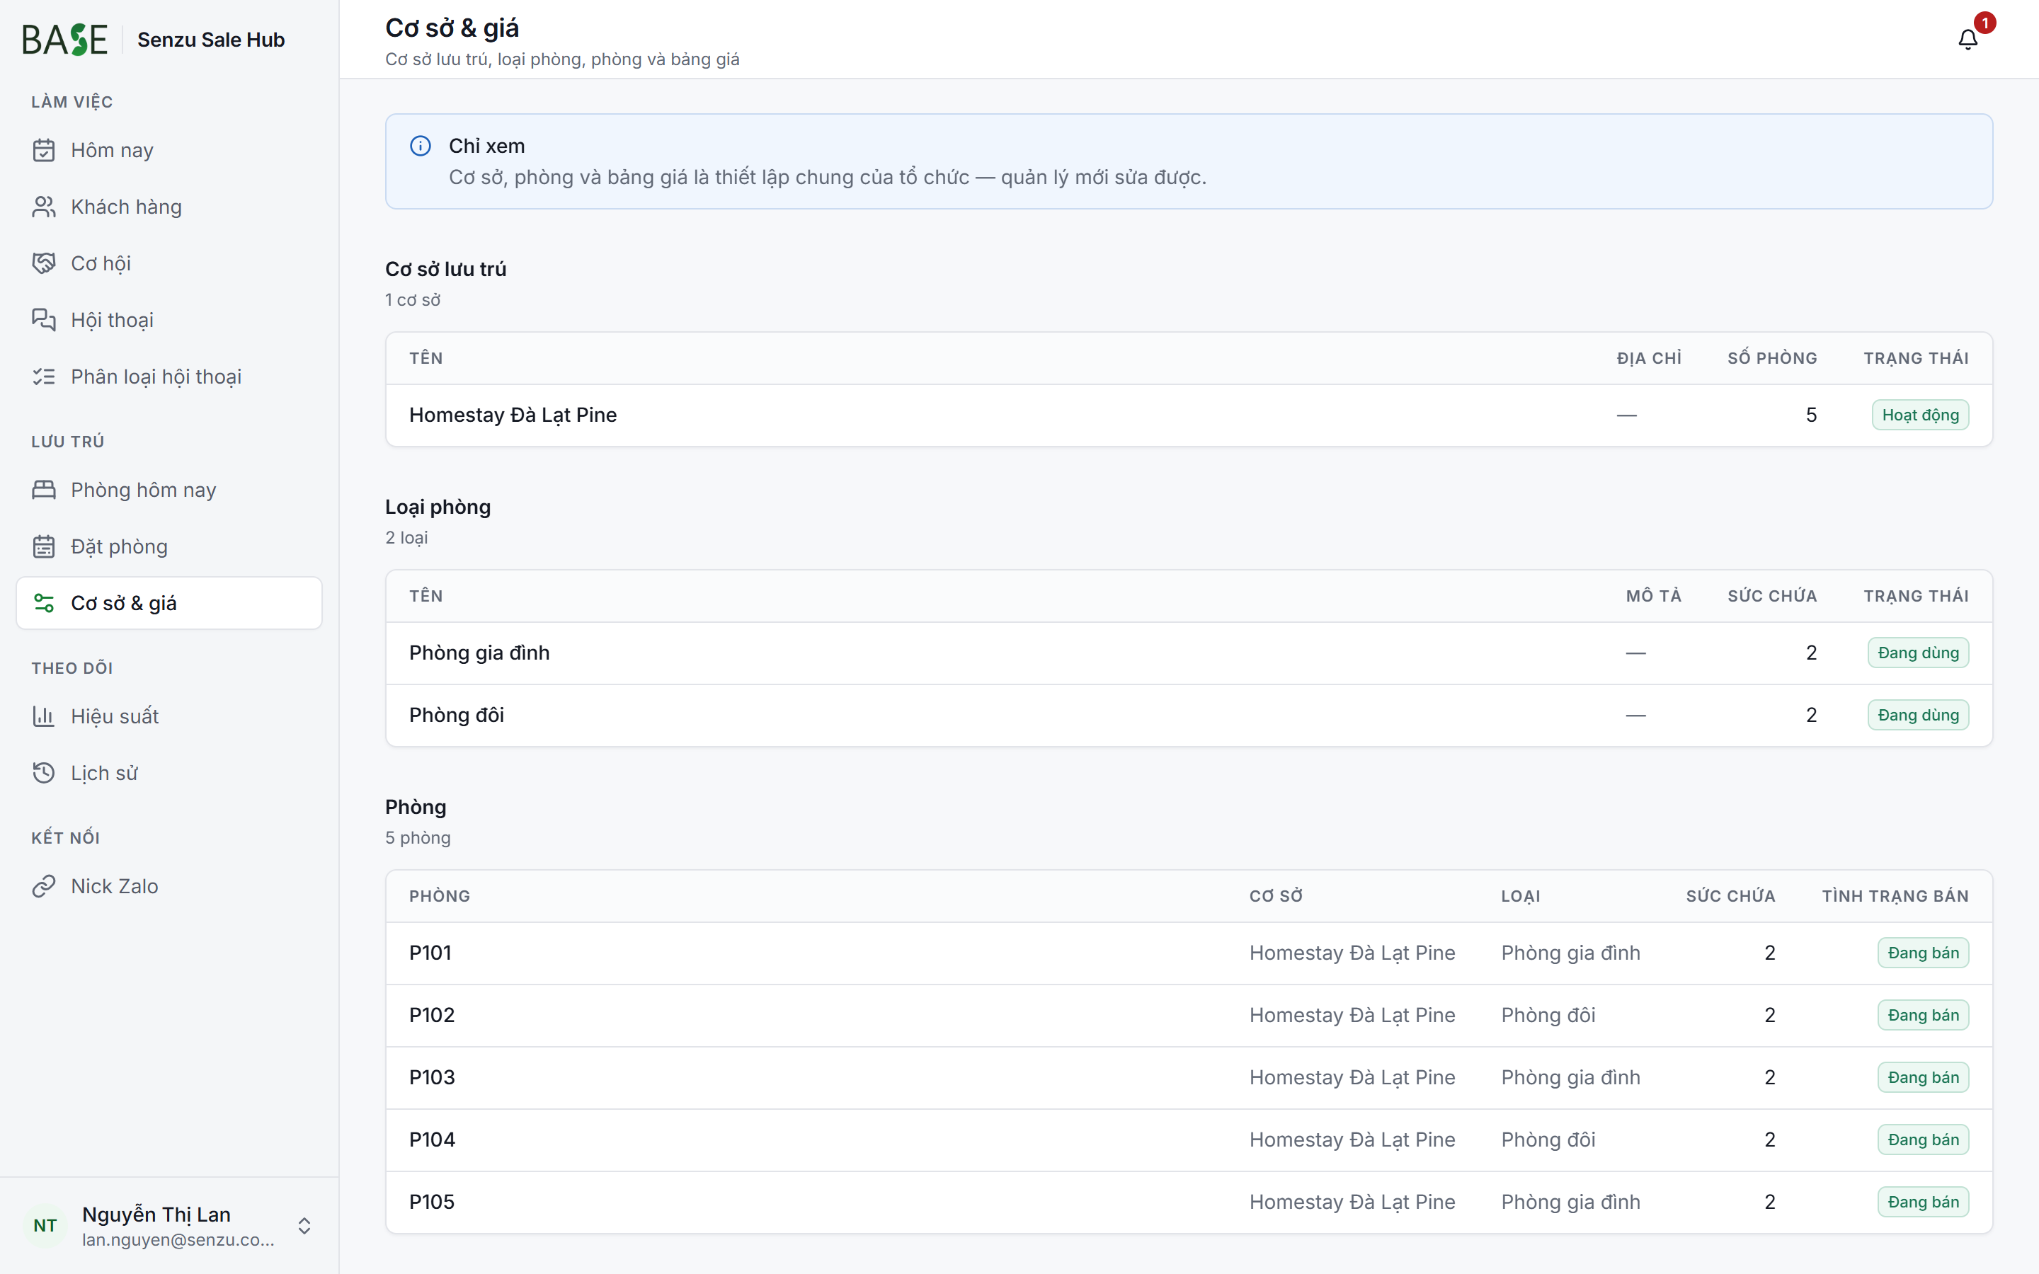Screen dimensions: 2039x1274
Task: Click the BASE logo
Action: (65, 40)
